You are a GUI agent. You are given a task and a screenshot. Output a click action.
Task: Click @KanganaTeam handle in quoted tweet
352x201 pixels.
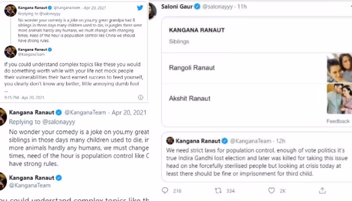250,141
